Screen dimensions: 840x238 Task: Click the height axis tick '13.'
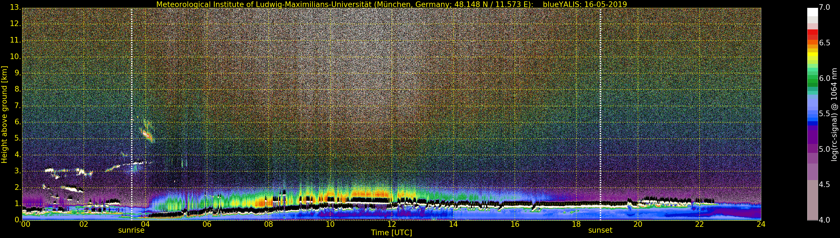coord(15,8)
